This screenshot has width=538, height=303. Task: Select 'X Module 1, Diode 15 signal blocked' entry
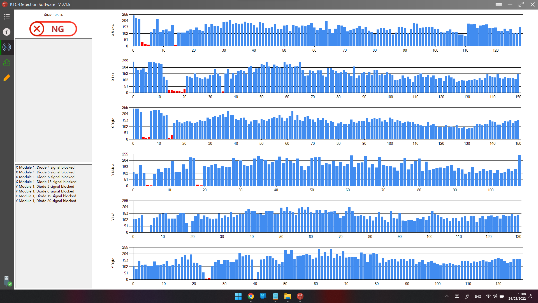(x=46, y=182)
